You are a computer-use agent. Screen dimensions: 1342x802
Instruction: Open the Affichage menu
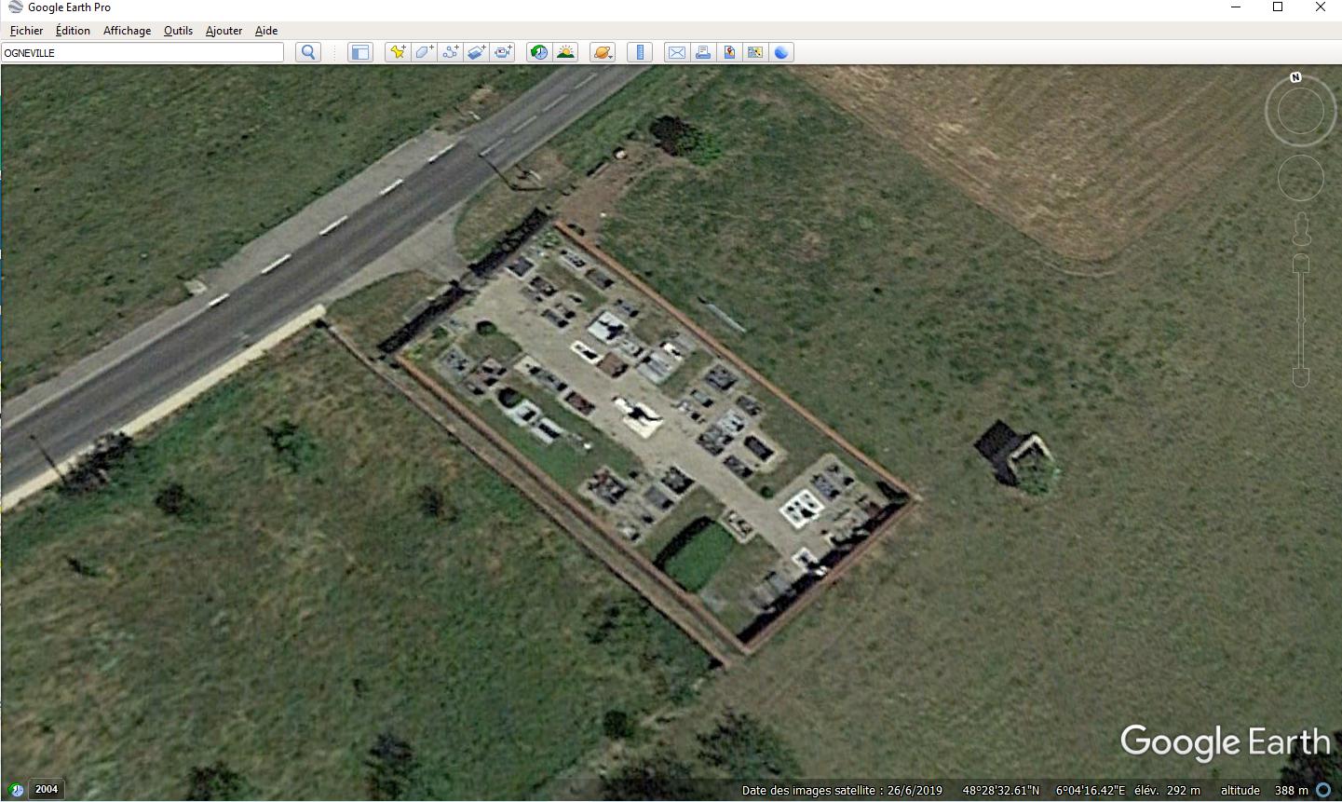tap(127, 31)
